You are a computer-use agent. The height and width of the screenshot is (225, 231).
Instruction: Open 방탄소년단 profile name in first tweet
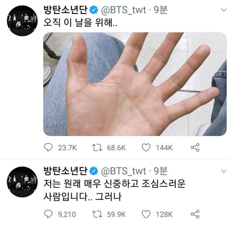point(65,10)
